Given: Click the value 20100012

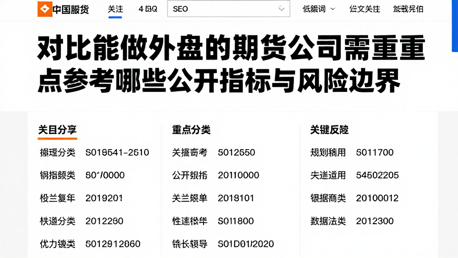Looking at the screenshot, I should [x=377, y=198].
